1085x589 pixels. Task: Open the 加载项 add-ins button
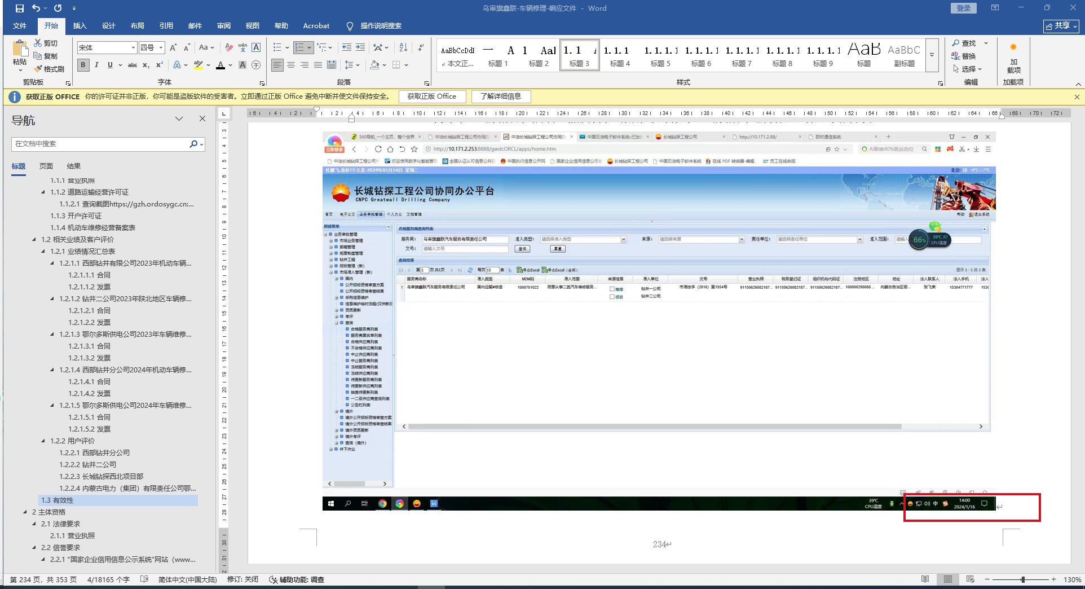coord(1013,58)
